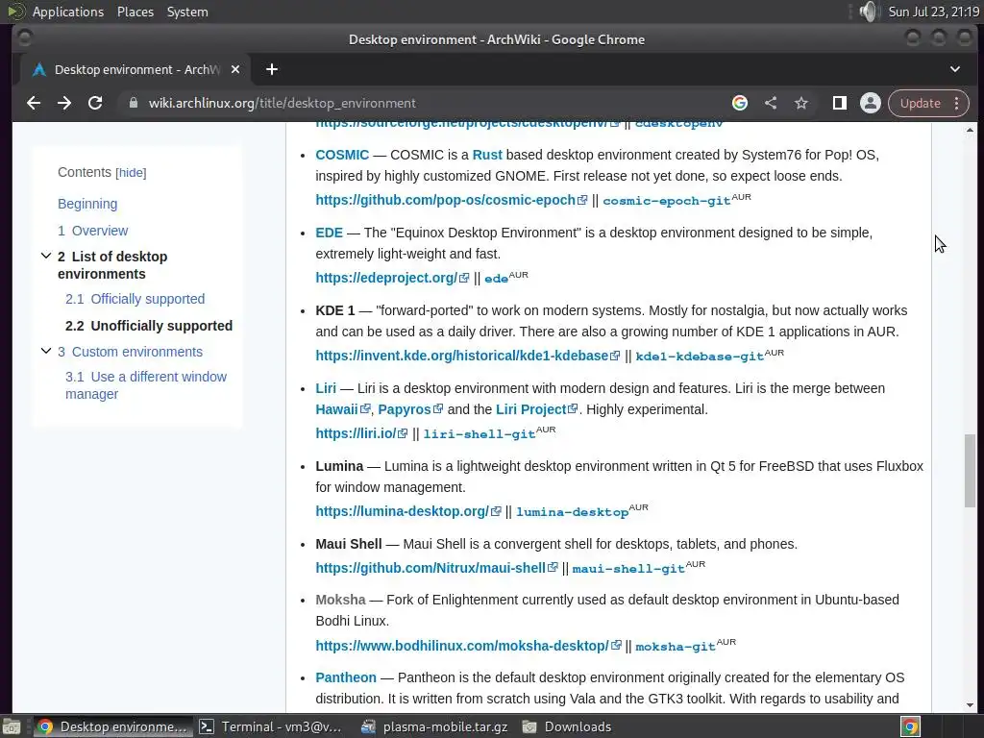
Task: Collapse the Custom environments chevron
Action: (x=46, y=351)
